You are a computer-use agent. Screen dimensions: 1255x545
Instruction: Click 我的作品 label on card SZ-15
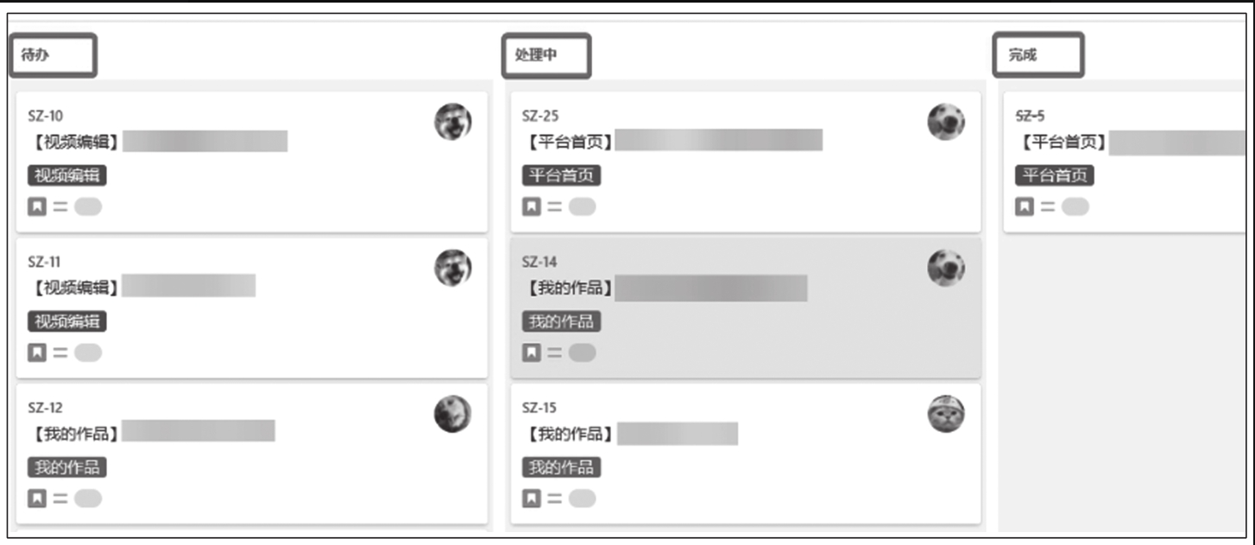click(x=562, y=468)
